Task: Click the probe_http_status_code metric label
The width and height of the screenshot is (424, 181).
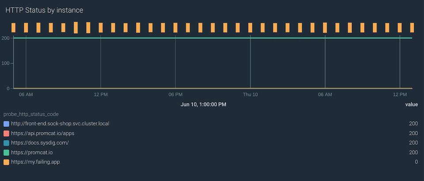Action: tap(31, 114)
